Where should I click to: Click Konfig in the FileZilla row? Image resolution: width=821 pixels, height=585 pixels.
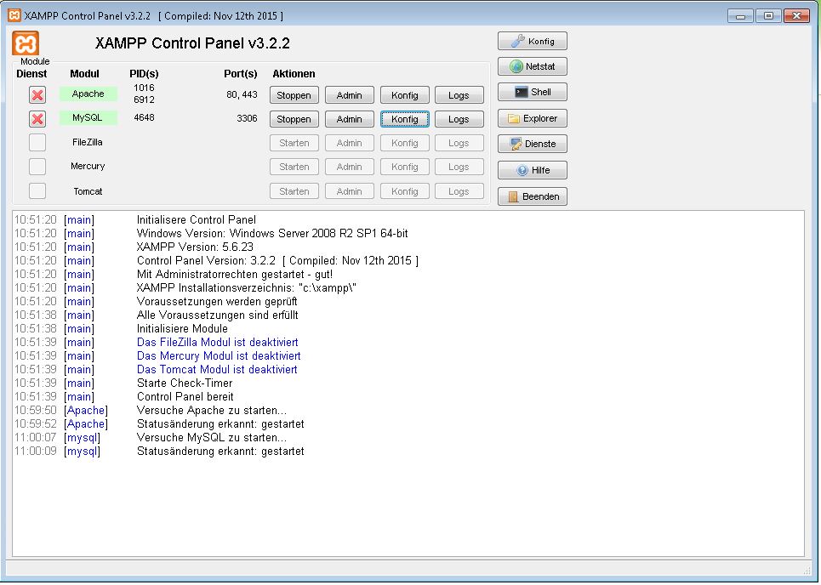405,143
